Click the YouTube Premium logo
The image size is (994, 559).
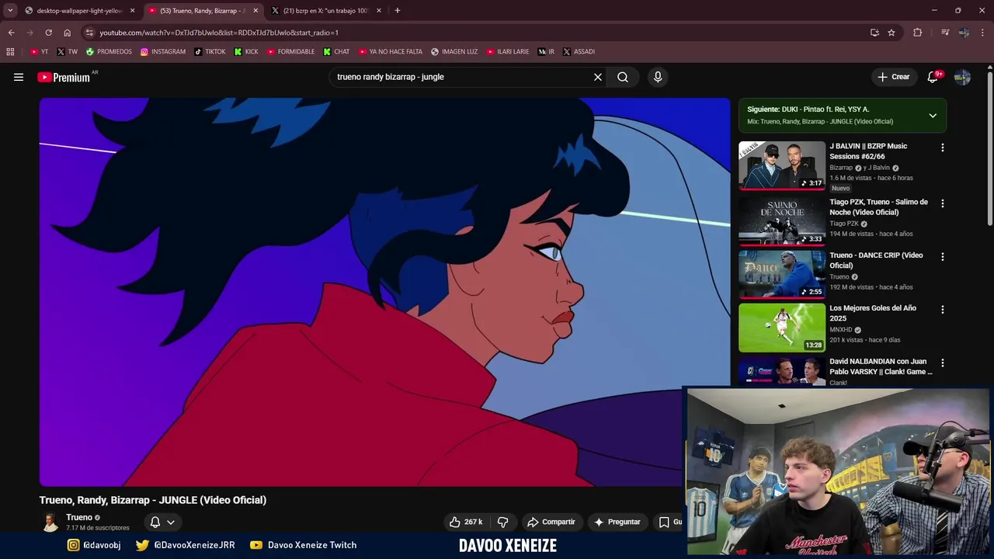[x=64, y=77]
